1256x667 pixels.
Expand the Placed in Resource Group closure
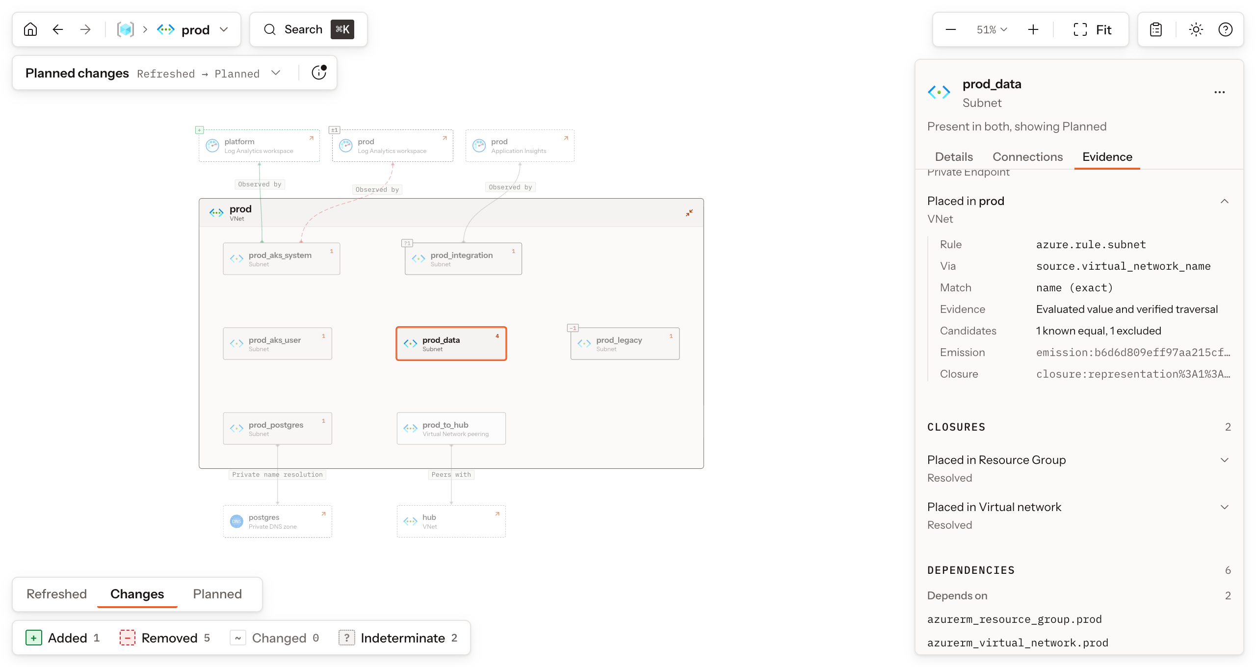(x=1225, y=460)
